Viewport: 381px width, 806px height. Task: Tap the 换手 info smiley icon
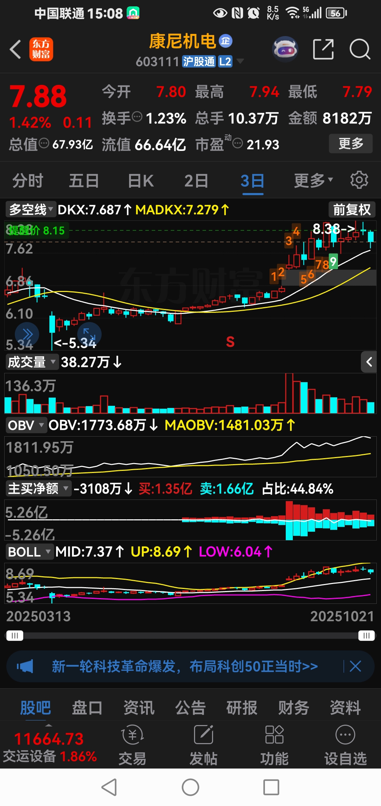click(137, 117)
